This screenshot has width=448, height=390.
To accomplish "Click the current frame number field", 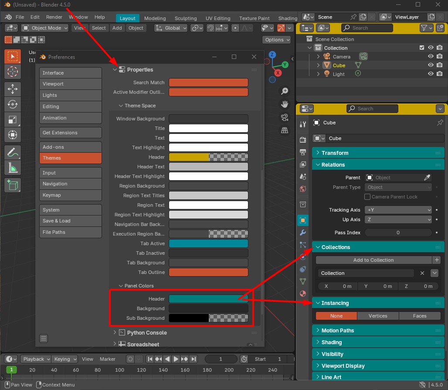I will [221, 359].
